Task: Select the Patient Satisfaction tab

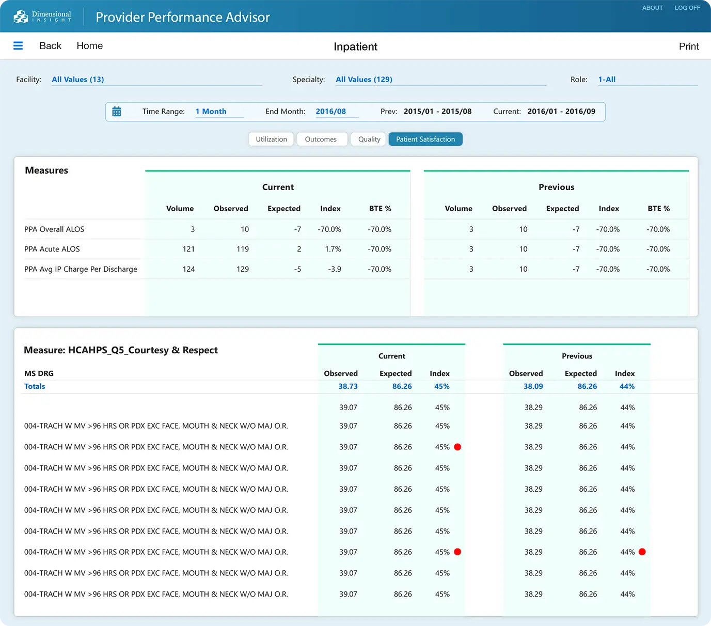Action: click(425, 139)
